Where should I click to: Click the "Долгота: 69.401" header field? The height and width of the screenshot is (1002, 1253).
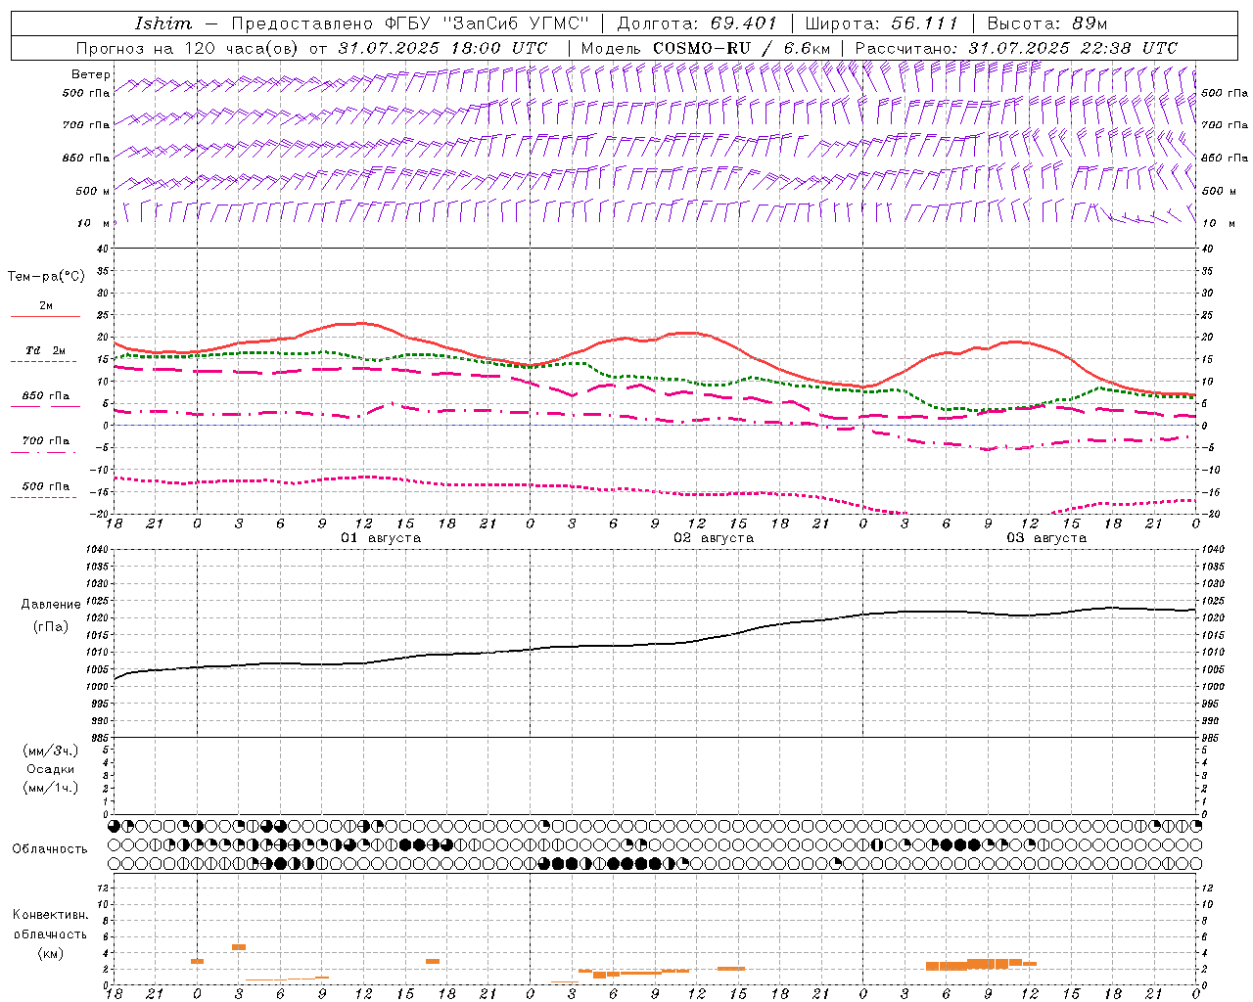697,23
